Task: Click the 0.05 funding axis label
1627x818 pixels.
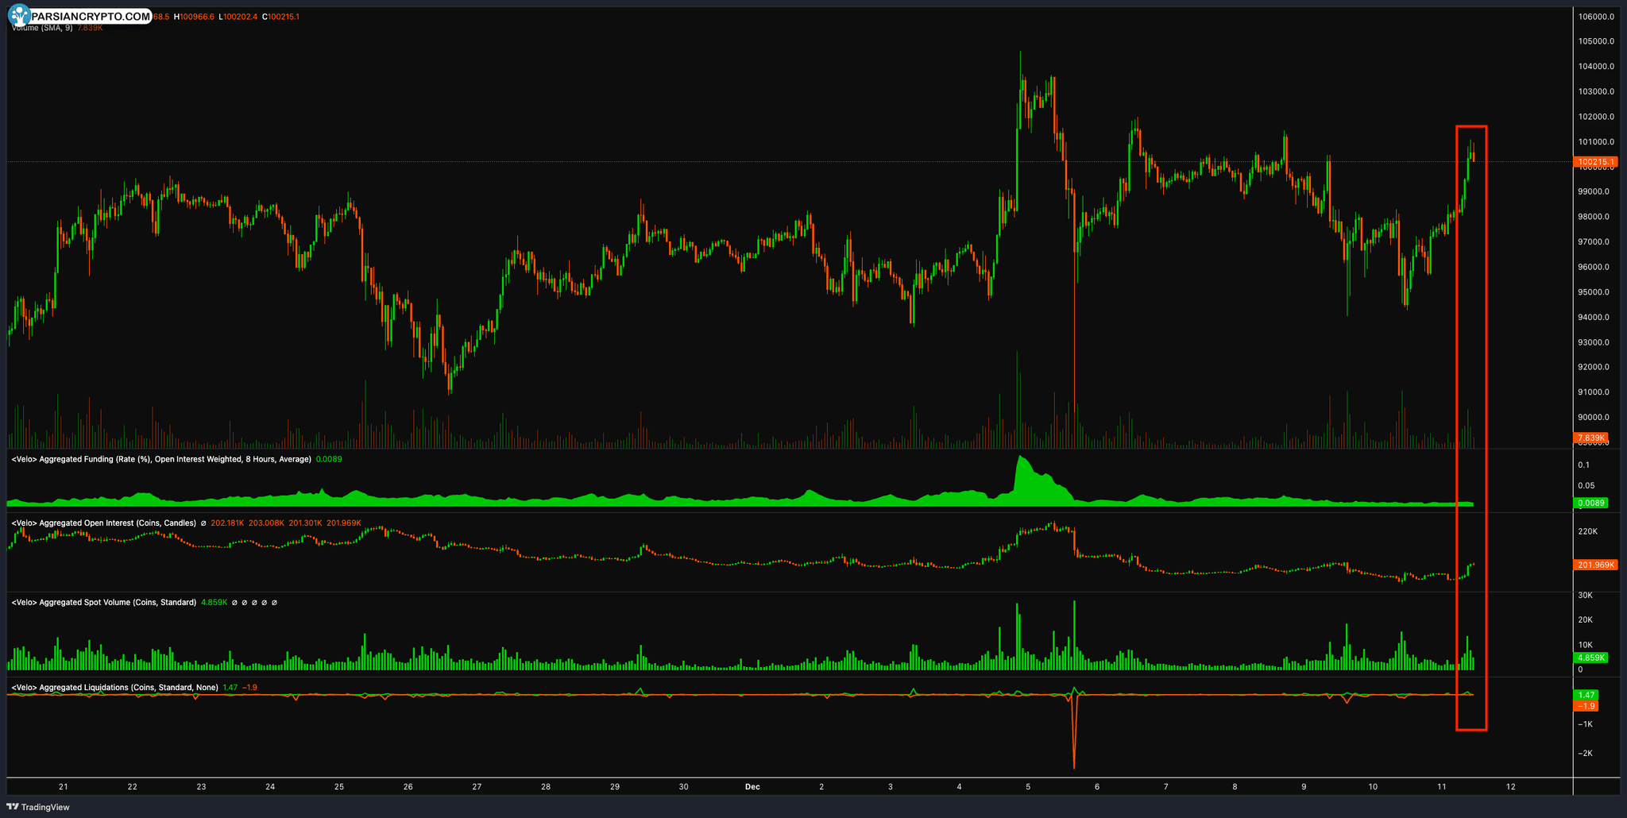Action: tap(1586, 485)
